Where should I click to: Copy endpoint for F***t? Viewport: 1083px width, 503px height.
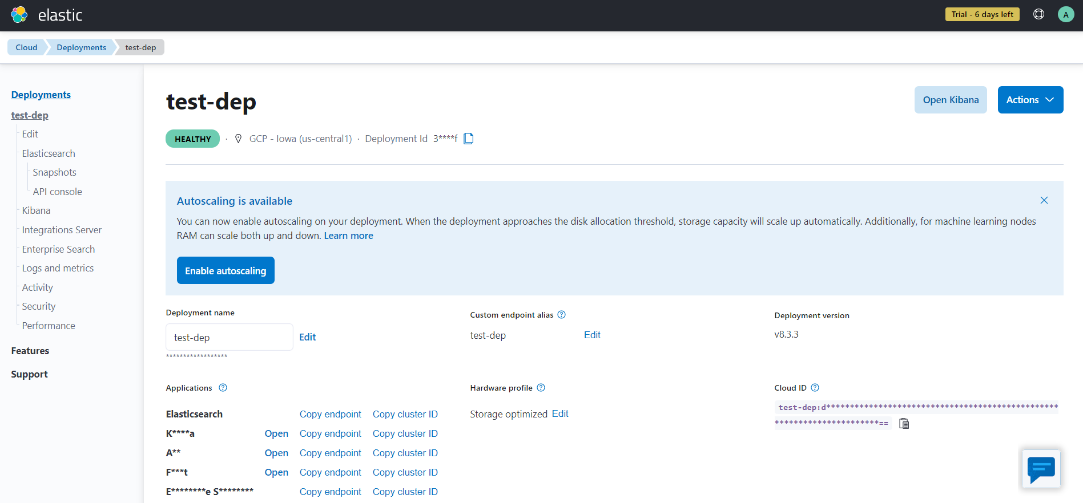(x=330, y=472)
